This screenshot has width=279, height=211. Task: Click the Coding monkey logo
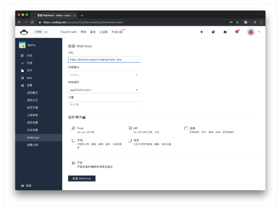coord(24,32)
